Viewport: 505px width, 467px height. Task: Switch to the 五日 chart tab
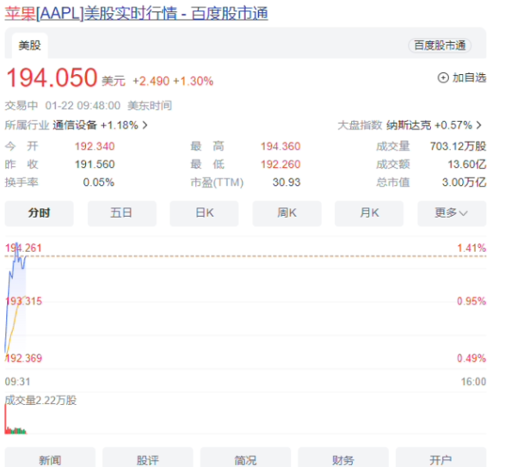point(122,213)
